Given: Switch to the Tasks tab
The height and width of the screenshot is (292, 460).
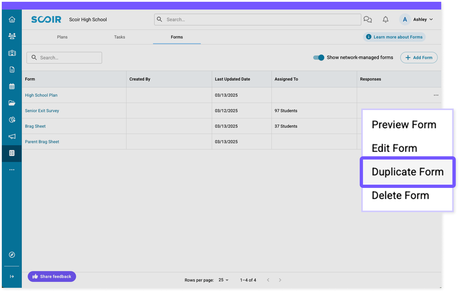Looking at the screenshot, I should (120, 37).
